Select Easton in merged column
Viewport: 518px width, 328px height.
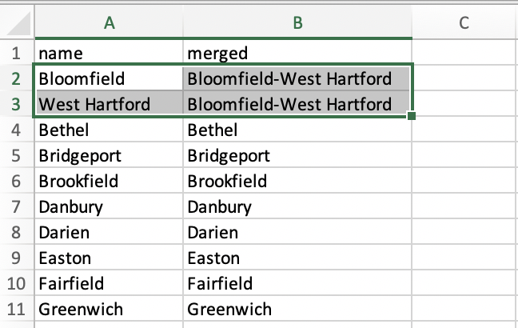pyautogui.click(x=297, y=258)
